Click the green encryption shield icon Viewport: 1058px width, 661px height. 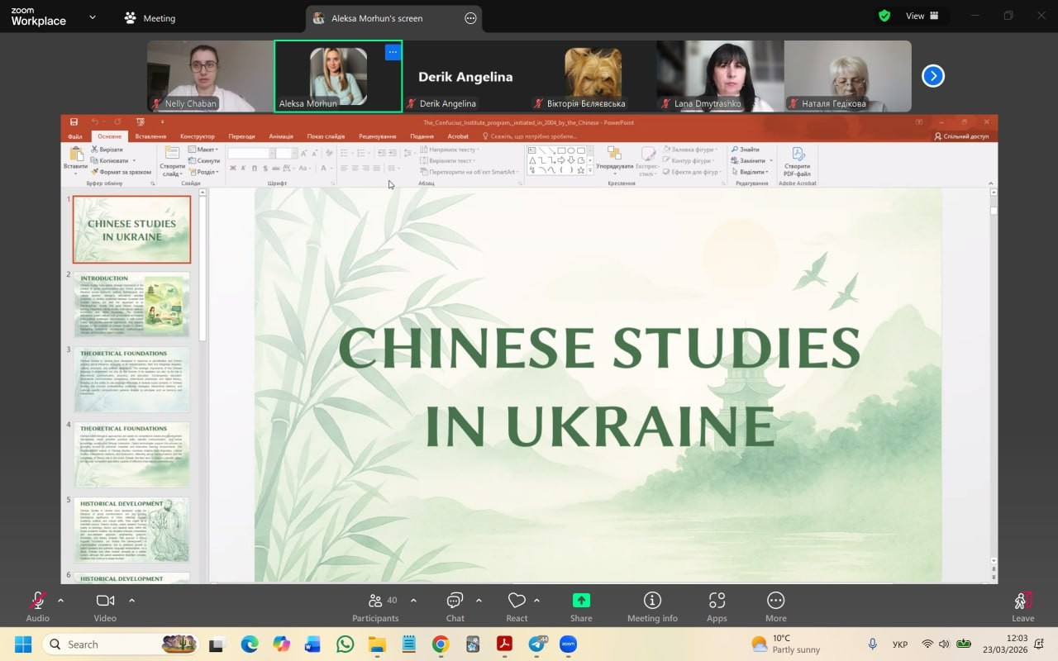tap(884, 16)
